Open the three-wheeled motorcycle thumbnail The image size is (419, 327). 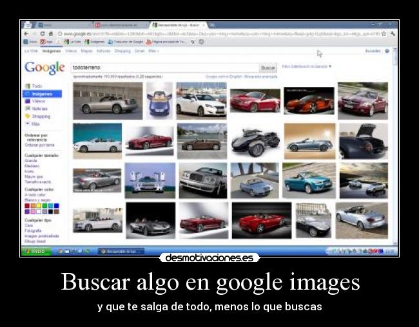tap(255, 142)
